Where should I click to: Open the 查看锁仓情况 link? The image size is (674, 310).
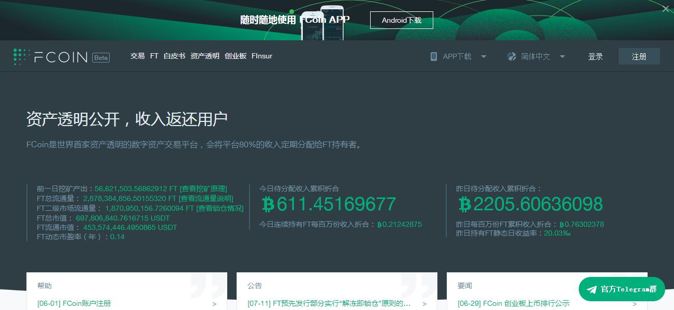pos(219,208)
